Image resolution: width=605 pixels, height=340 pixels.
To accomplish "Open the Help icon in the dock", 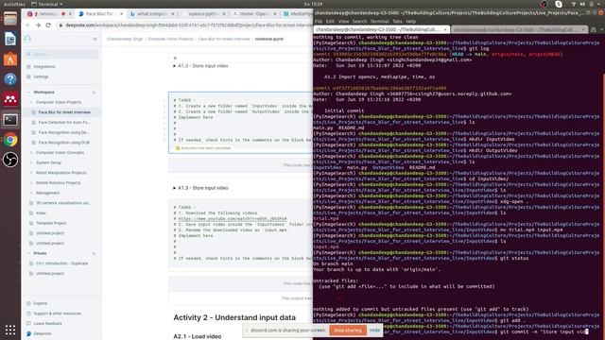I will [10, 79].
